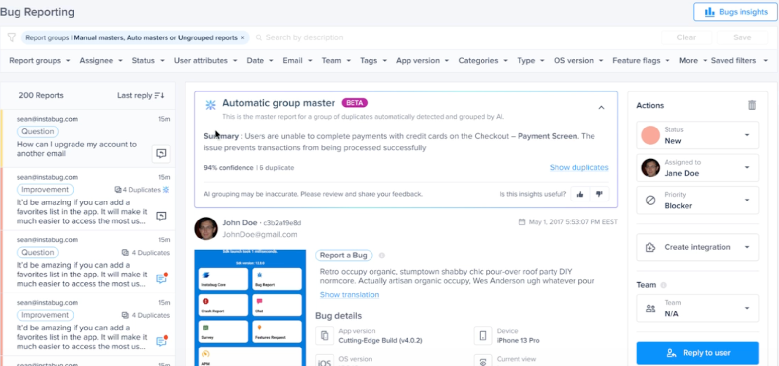Click the people icon in Team selector
This screenshot has height=366, width=779.
click(x=650, y=308)
